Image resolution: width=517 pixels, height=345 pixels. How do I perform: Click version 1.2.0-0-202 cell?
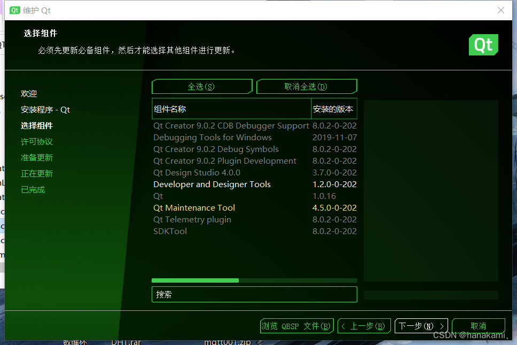pos(335,184)
